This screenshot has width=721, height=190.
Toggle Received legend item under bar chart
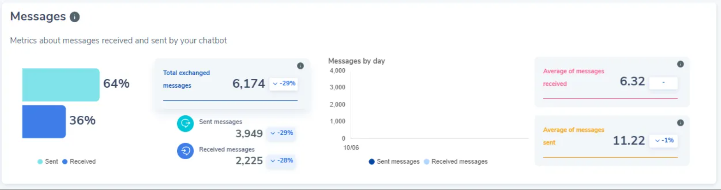coord(79,161)
